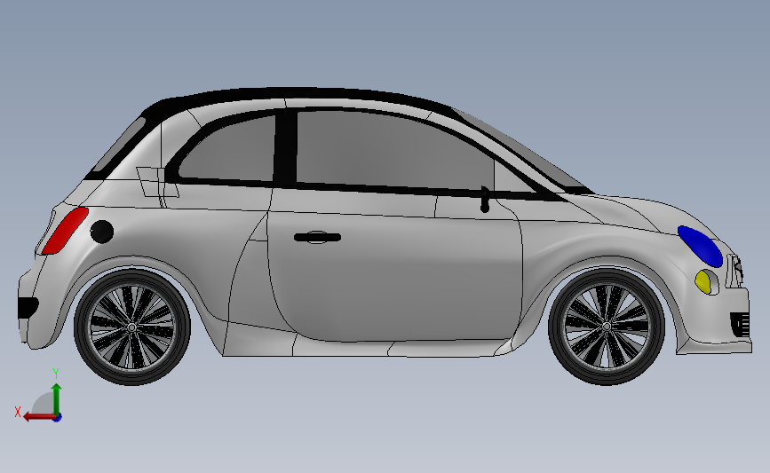The height and width of the screenshot is (473, 770).
Task: Select the rear side window glass
Action: pos(228,150)
